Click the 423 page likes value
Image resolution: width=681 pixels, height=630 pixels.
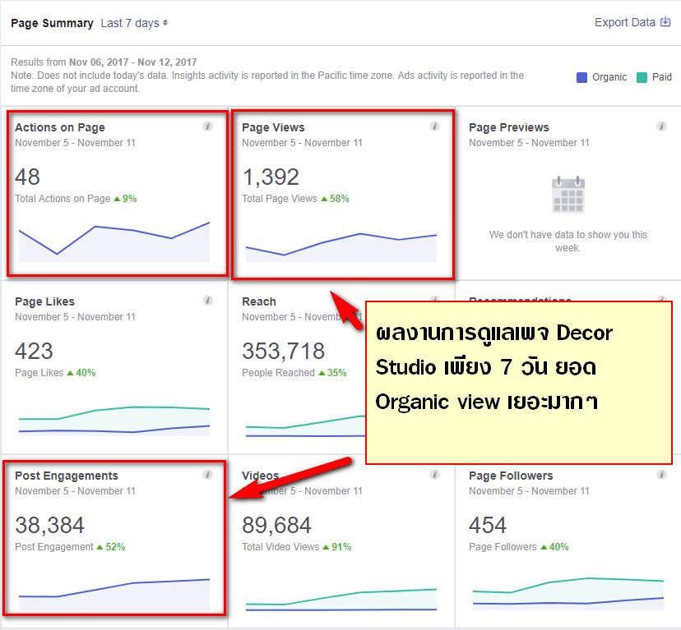34,351
